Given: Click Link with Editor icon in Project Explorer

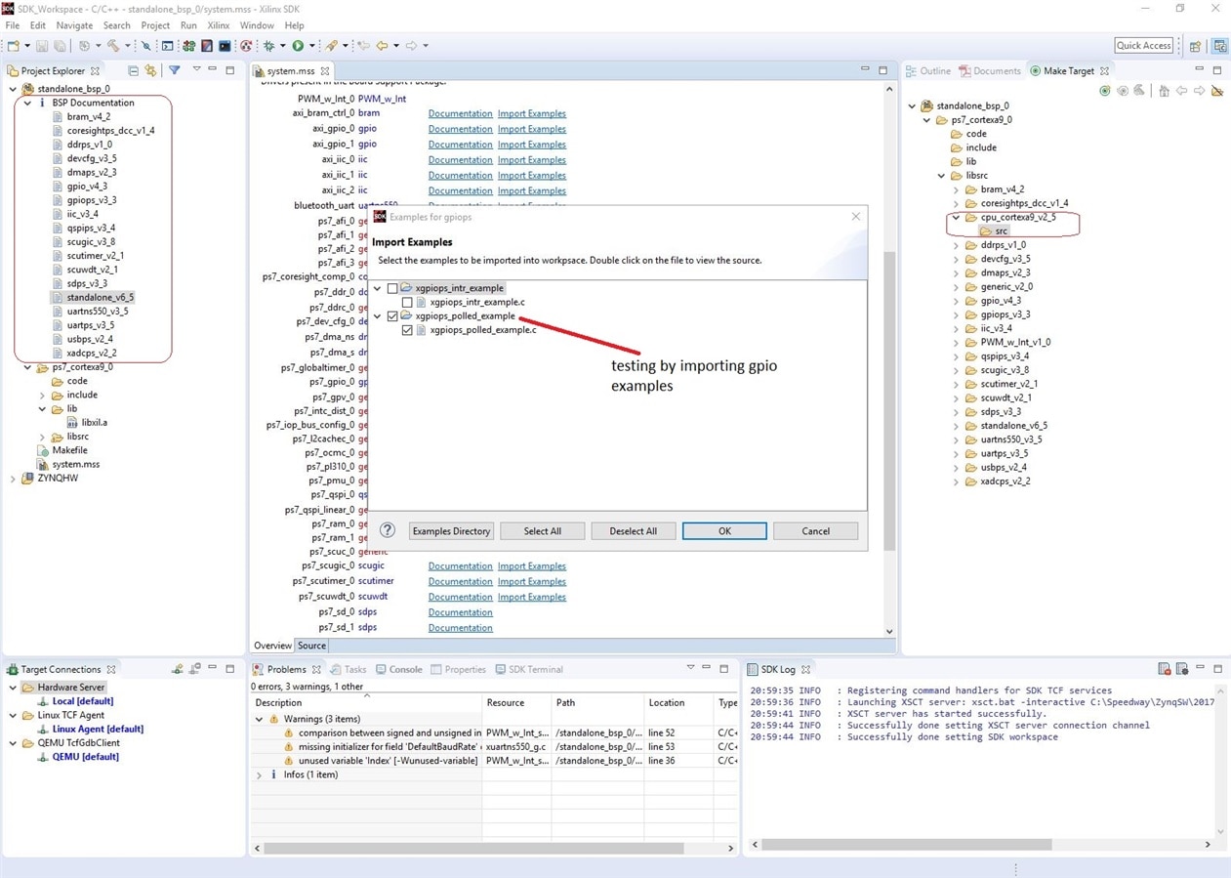Looking at the screenshot, I should 150,70.
